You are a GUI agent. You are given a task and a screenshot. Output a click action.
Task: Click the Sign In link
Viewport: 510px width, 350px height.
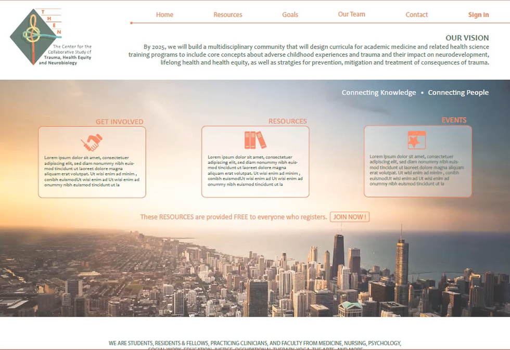(478, 15)
